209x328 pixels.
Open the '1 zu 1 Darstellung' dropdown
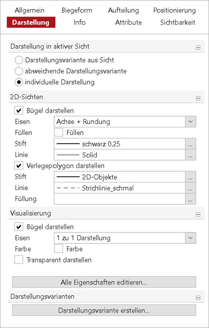(x=125, y=238)
